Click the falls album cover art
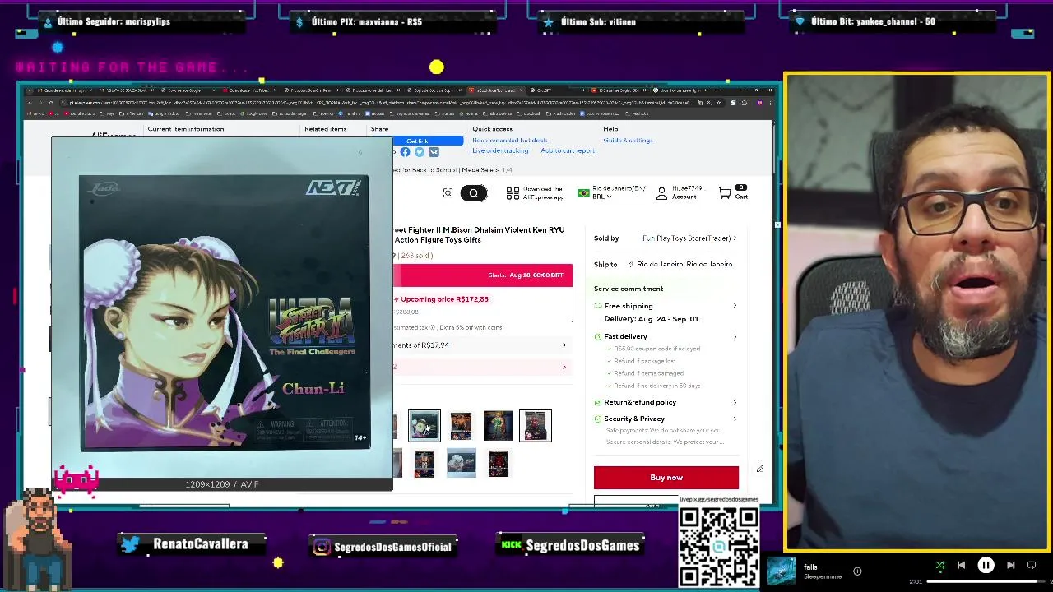Screen dimensions: 1053x592 781,571
